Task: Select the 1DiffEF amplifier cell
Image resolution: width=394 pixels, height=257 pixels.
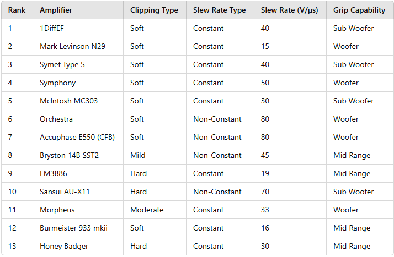Action: pos(78,28)
